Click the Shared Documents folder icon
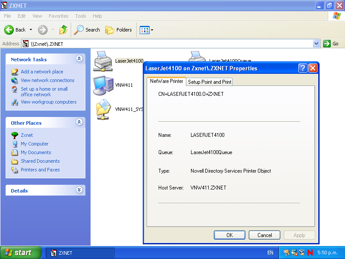This screenshot has width=345, height=259. (x=15, y=161)
